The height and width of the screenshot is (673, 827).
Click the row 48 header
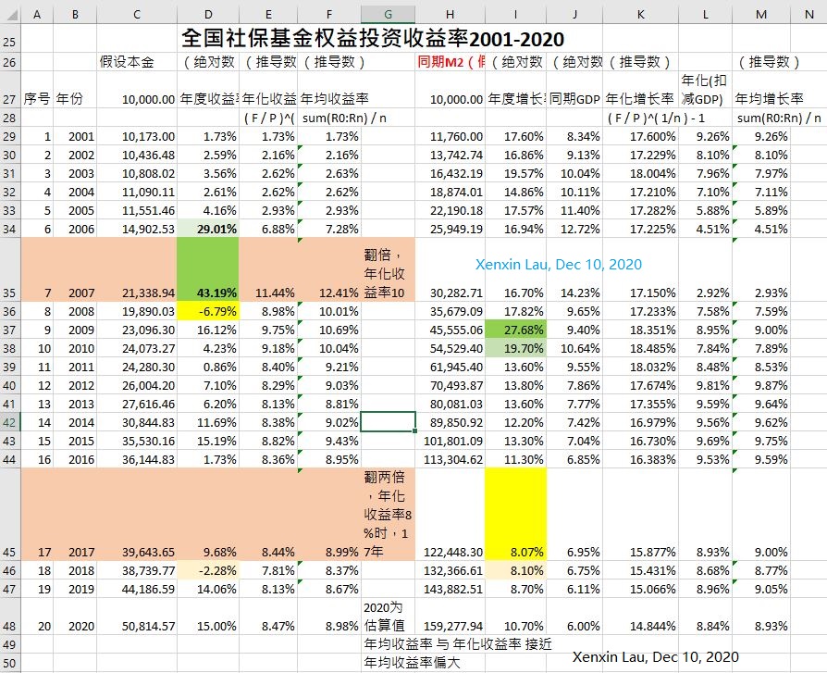point(9,626)
